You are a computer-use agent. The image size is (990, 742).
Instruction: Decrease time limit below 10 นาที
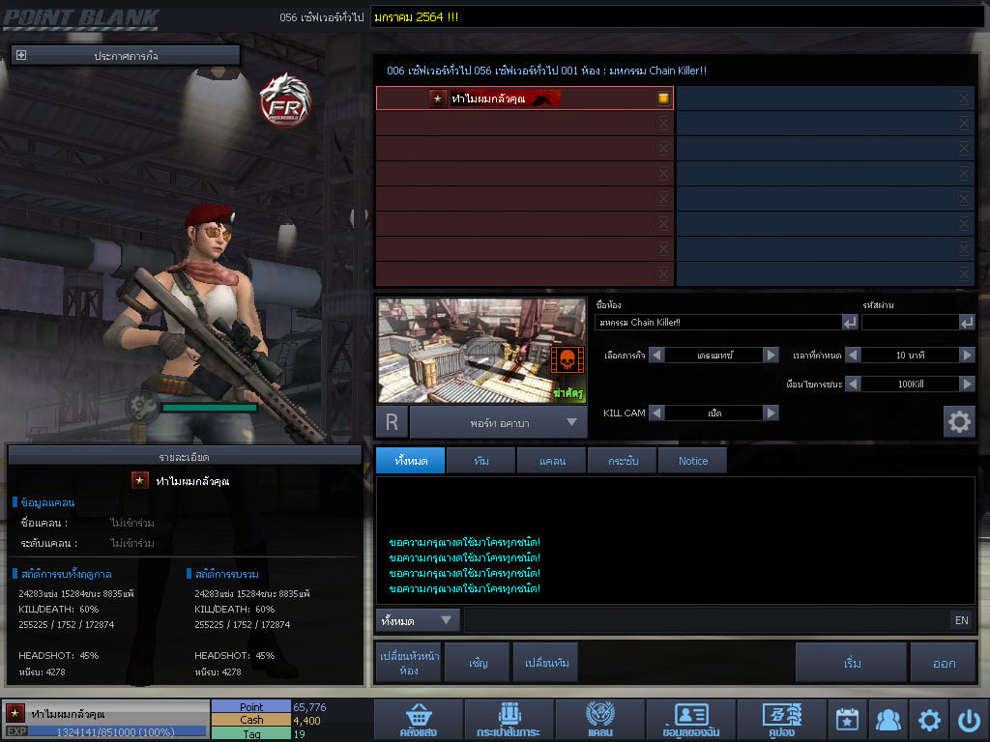click(x=853, y=356)
